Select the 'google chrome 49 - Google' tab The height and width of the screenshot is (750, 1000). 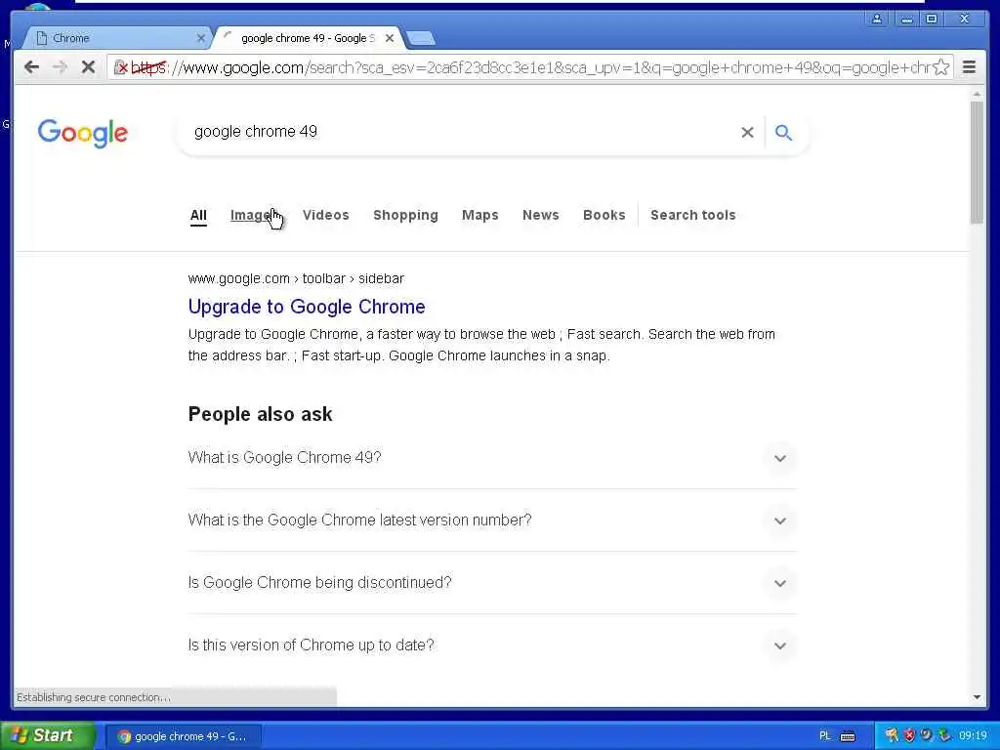(x=308, y=38)
